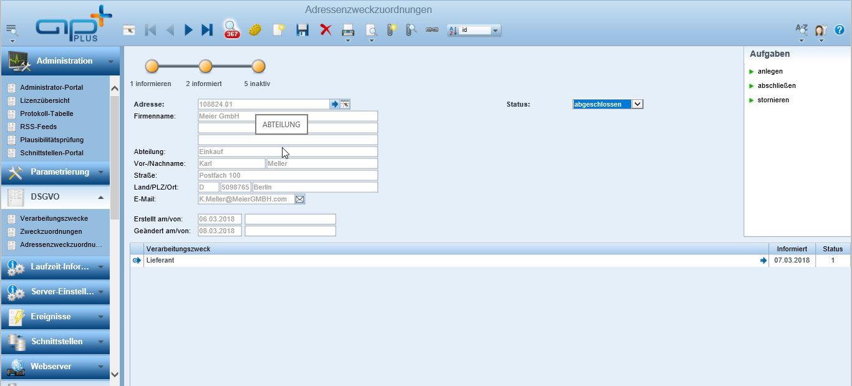
Task: Collapse the DSGVO section
Action: pos(56,197)
